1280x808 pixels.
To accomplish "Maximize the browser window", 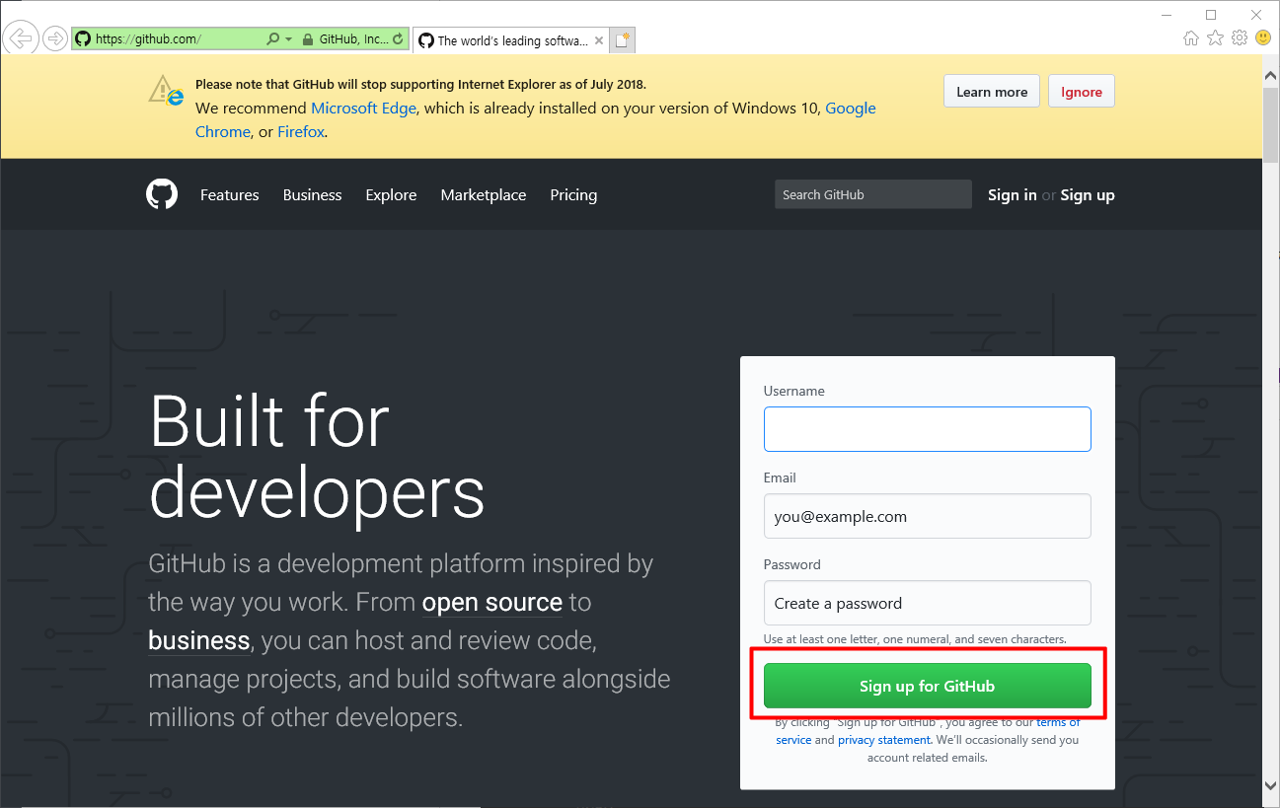I will (x=1211, y=15).
